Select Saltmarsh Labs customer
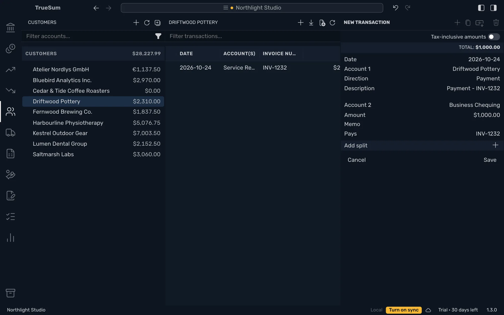This screenshot has width=504, height=315. (x=93, y=154)
